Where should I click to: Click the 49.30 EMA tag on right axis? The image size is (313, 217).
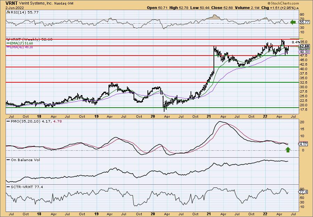304,52
